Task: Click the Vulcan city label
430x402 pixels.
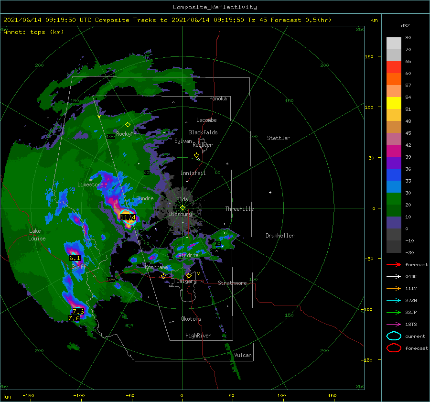Action: point(243,355)
